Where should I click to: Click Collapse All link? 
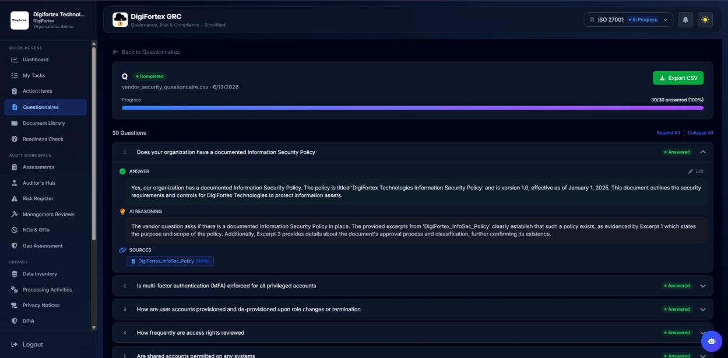point(700,133)
